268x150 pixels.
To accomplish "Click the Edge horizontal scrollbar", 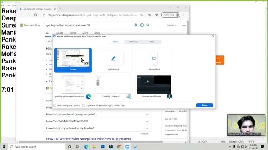I will tap(91, 142).
